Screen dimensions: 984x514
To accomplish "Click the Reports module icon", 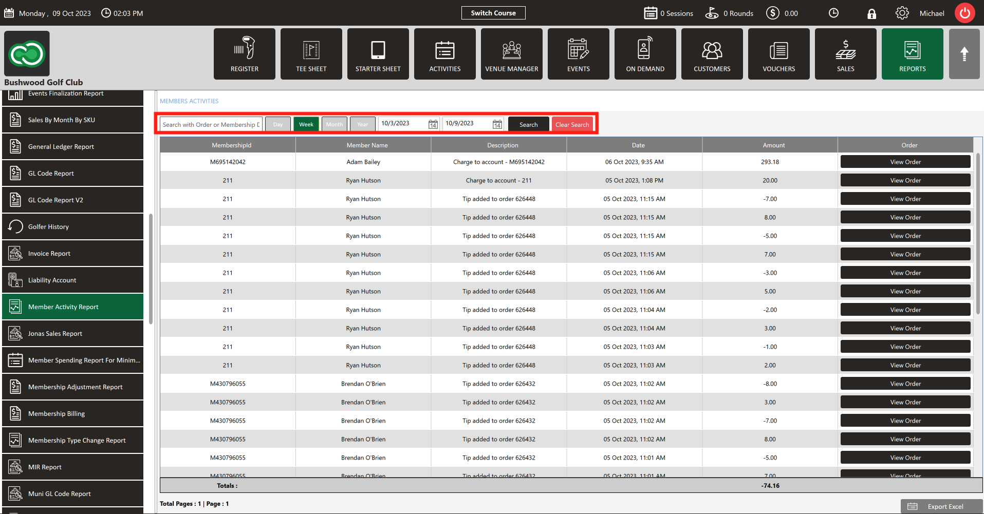I will (913, 54).
